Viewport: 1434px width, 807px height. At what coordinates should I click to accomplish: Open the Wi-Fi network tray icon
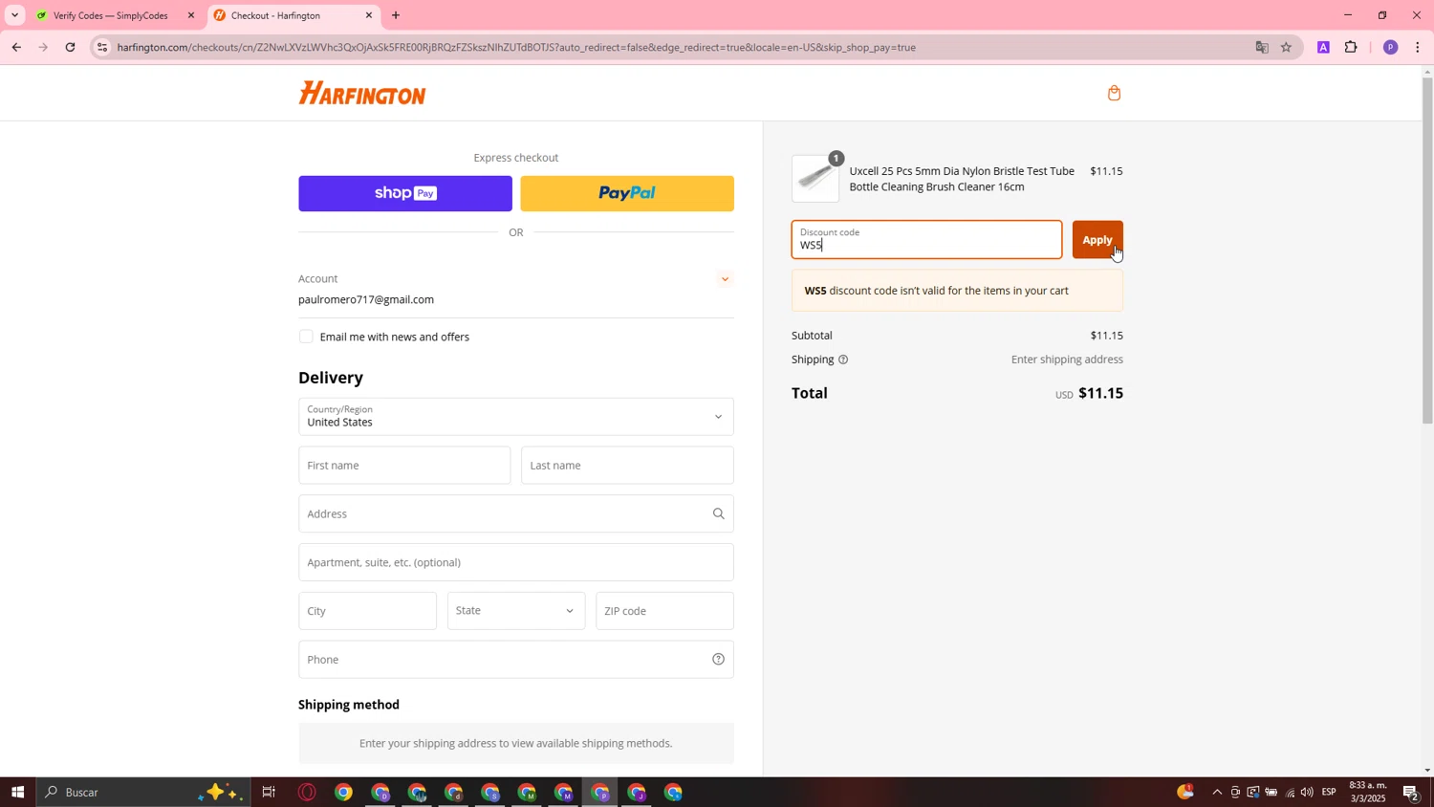coord(1289,792)
